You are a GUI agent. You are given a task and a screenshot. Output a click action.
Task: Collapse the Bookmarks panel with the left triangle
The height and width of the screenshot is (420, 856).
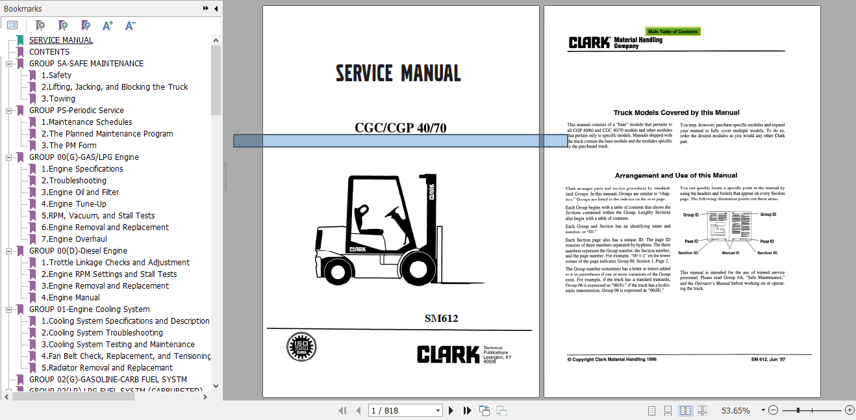(216, 8)
